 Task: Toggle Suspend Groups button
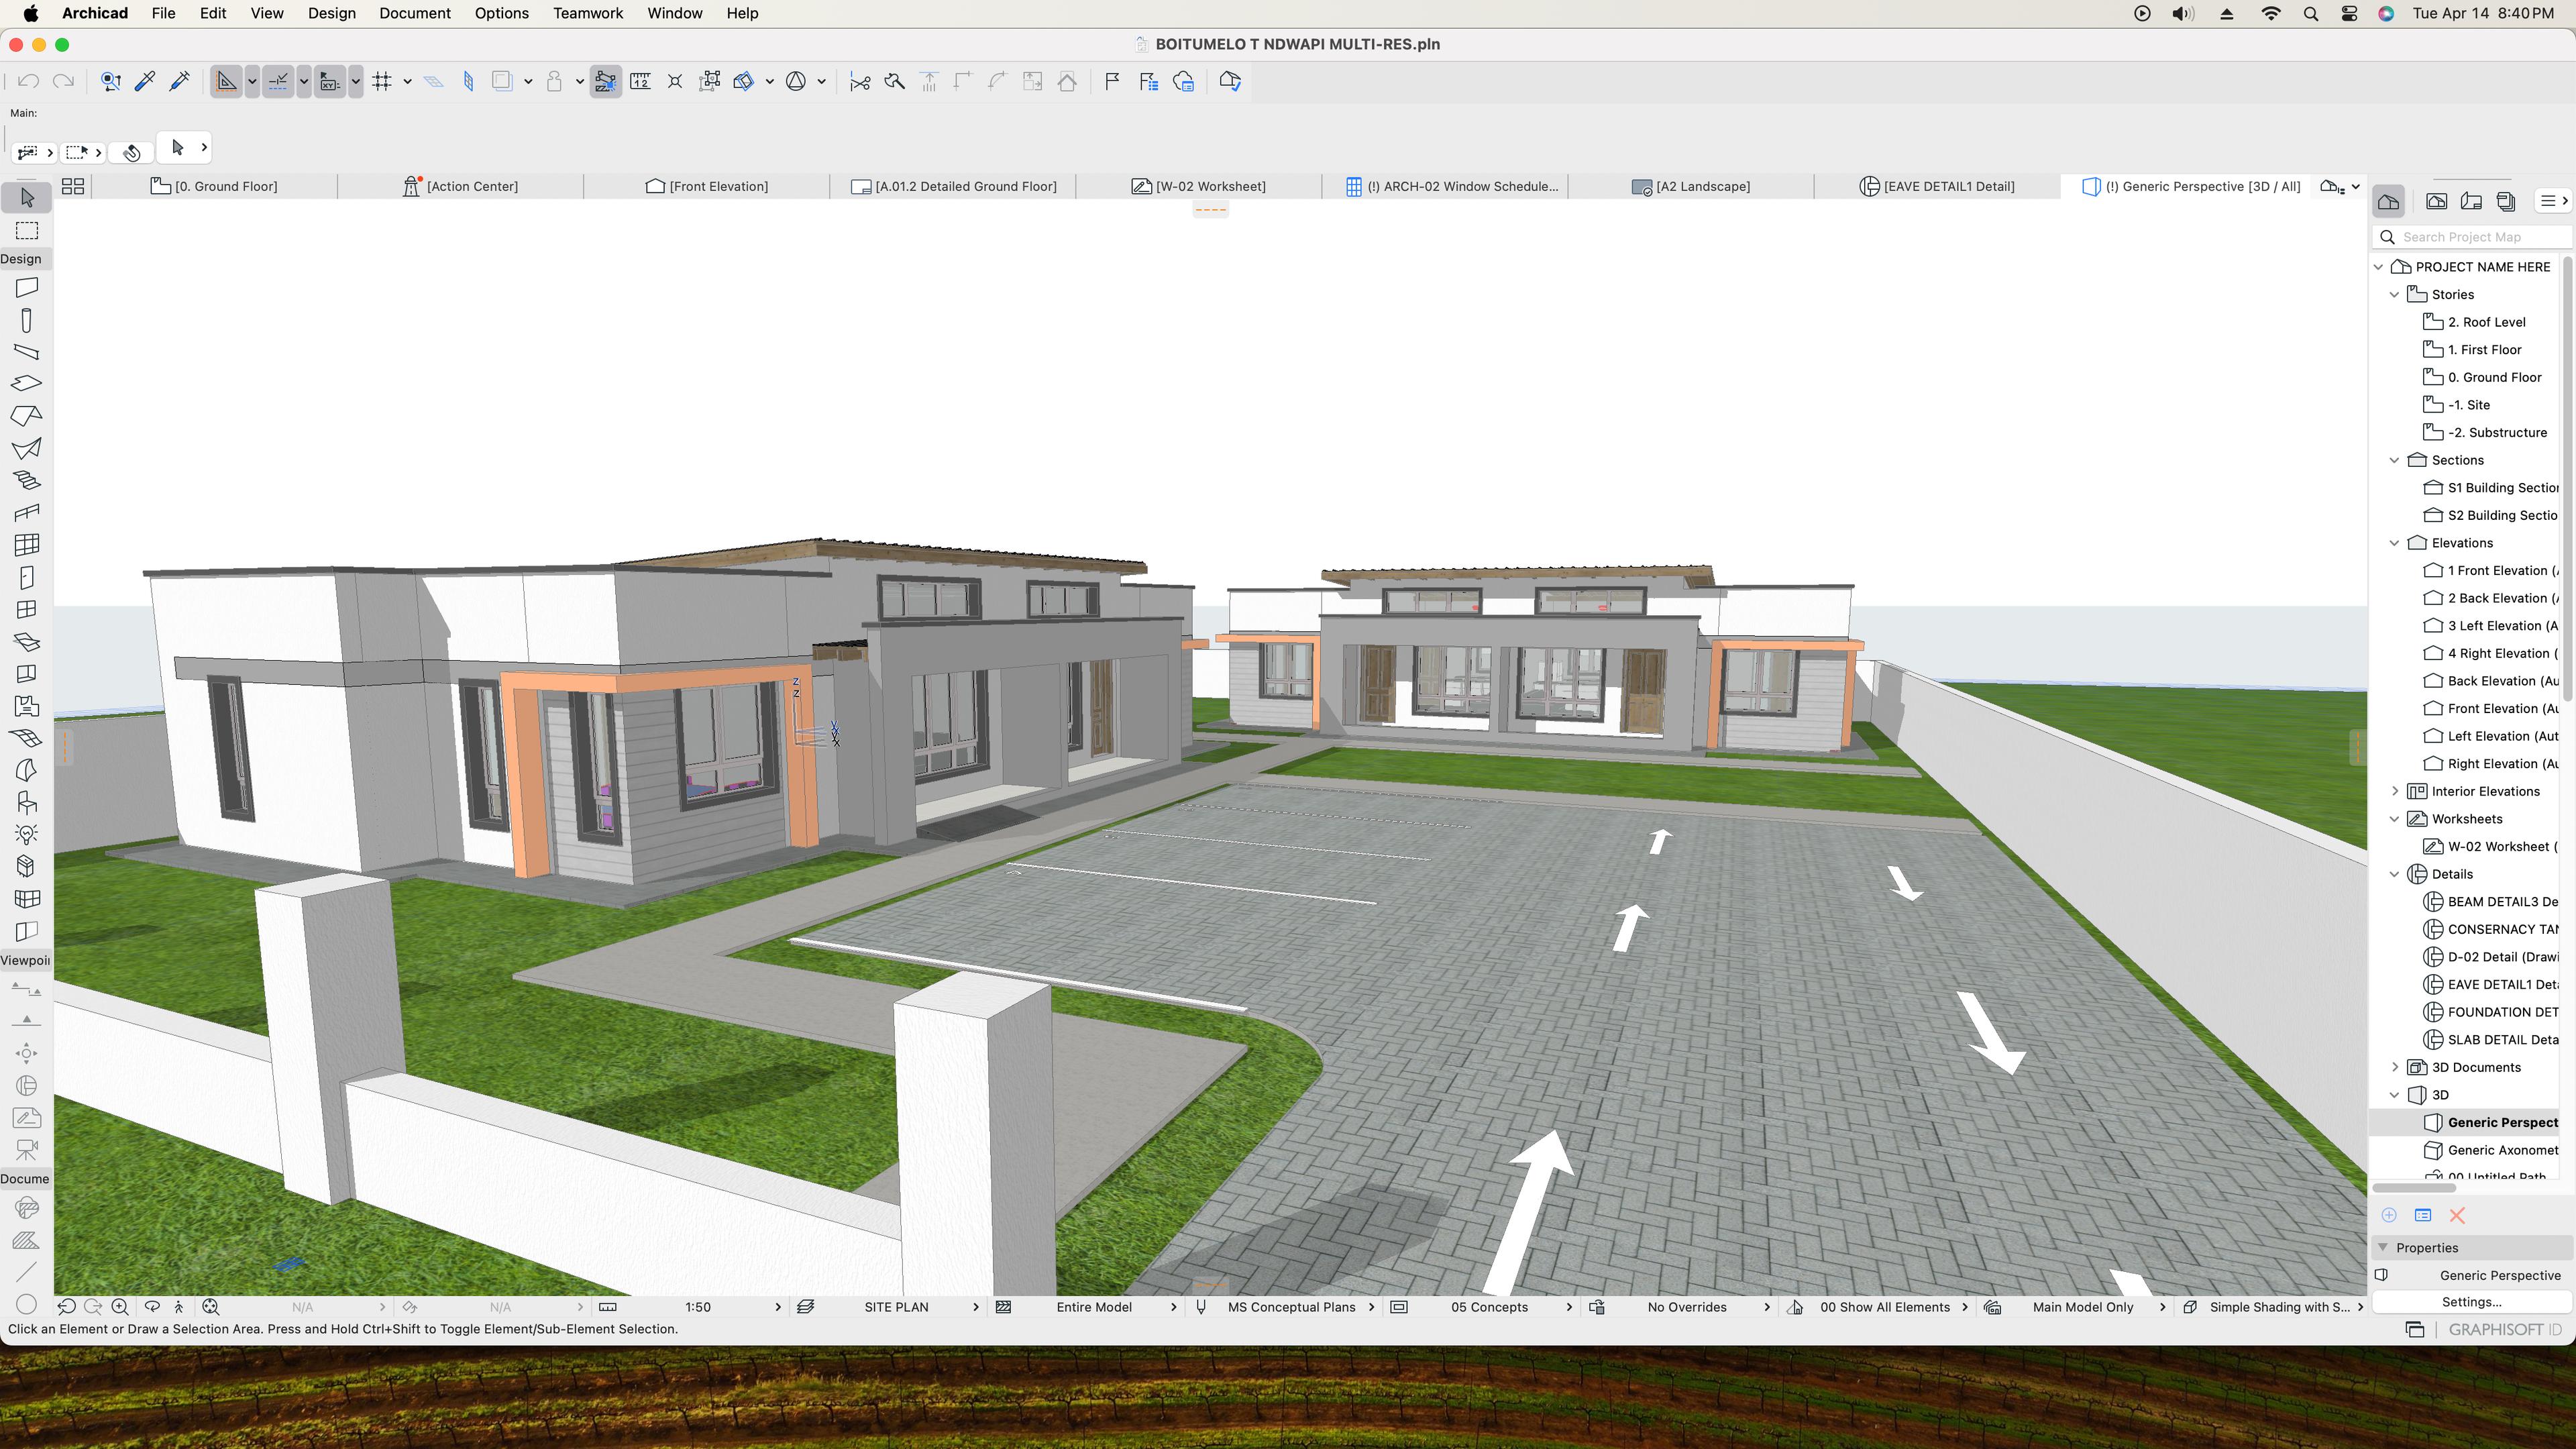[x=709, y=82]
